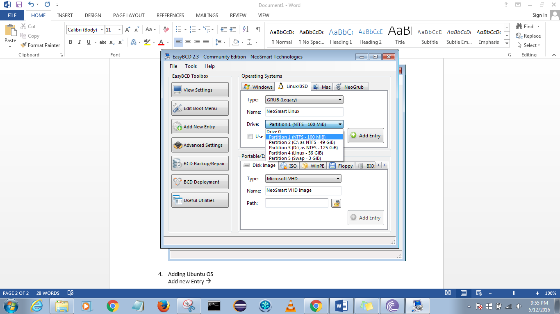Tick the 'Use' checkbox below the Drive dropdown
Image resolution: width=560 pixels, height=314 pixels.
click(x=250, y=137)
